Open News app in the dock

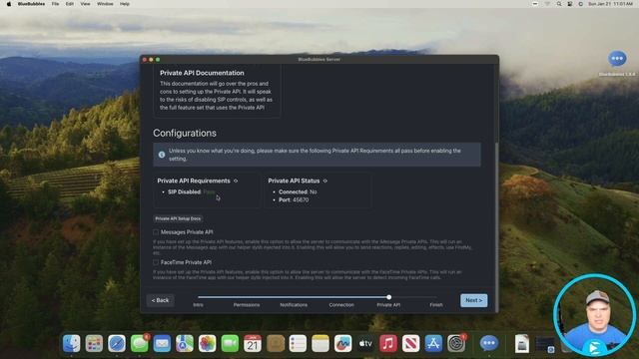(x=410, y=343)
